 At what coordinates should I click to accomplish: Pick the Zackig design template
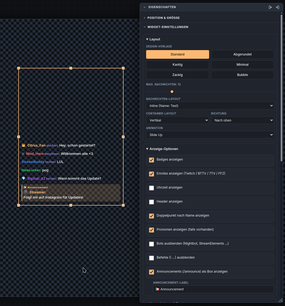(177, 75)
